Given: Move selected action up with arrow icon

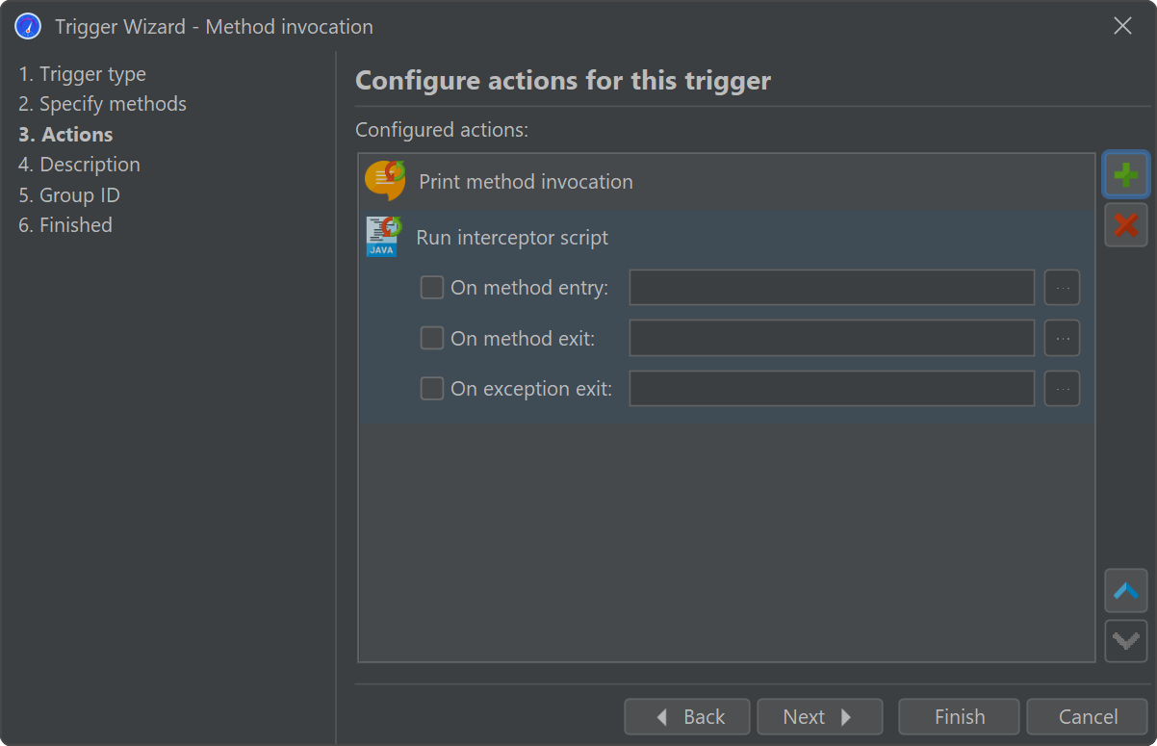Looking at the screenshot, I should coord(1125,590).
